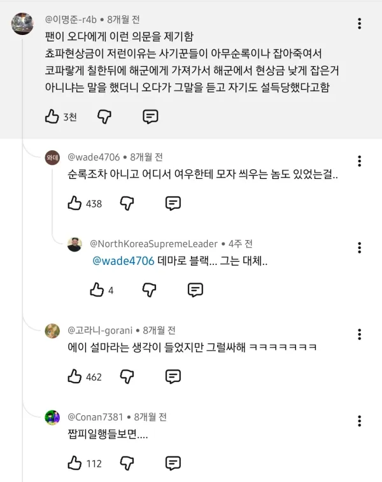The width and height of the screenshot is (382, 482).
Task: Reply to @고라니-gorani's comment
Action: click(173, 376)
